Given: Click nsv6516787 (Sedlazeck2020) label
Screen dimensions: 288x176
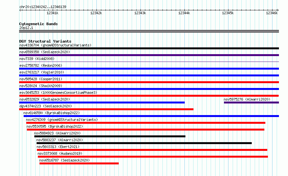Looking at the screenshot, I should (64, 160).
